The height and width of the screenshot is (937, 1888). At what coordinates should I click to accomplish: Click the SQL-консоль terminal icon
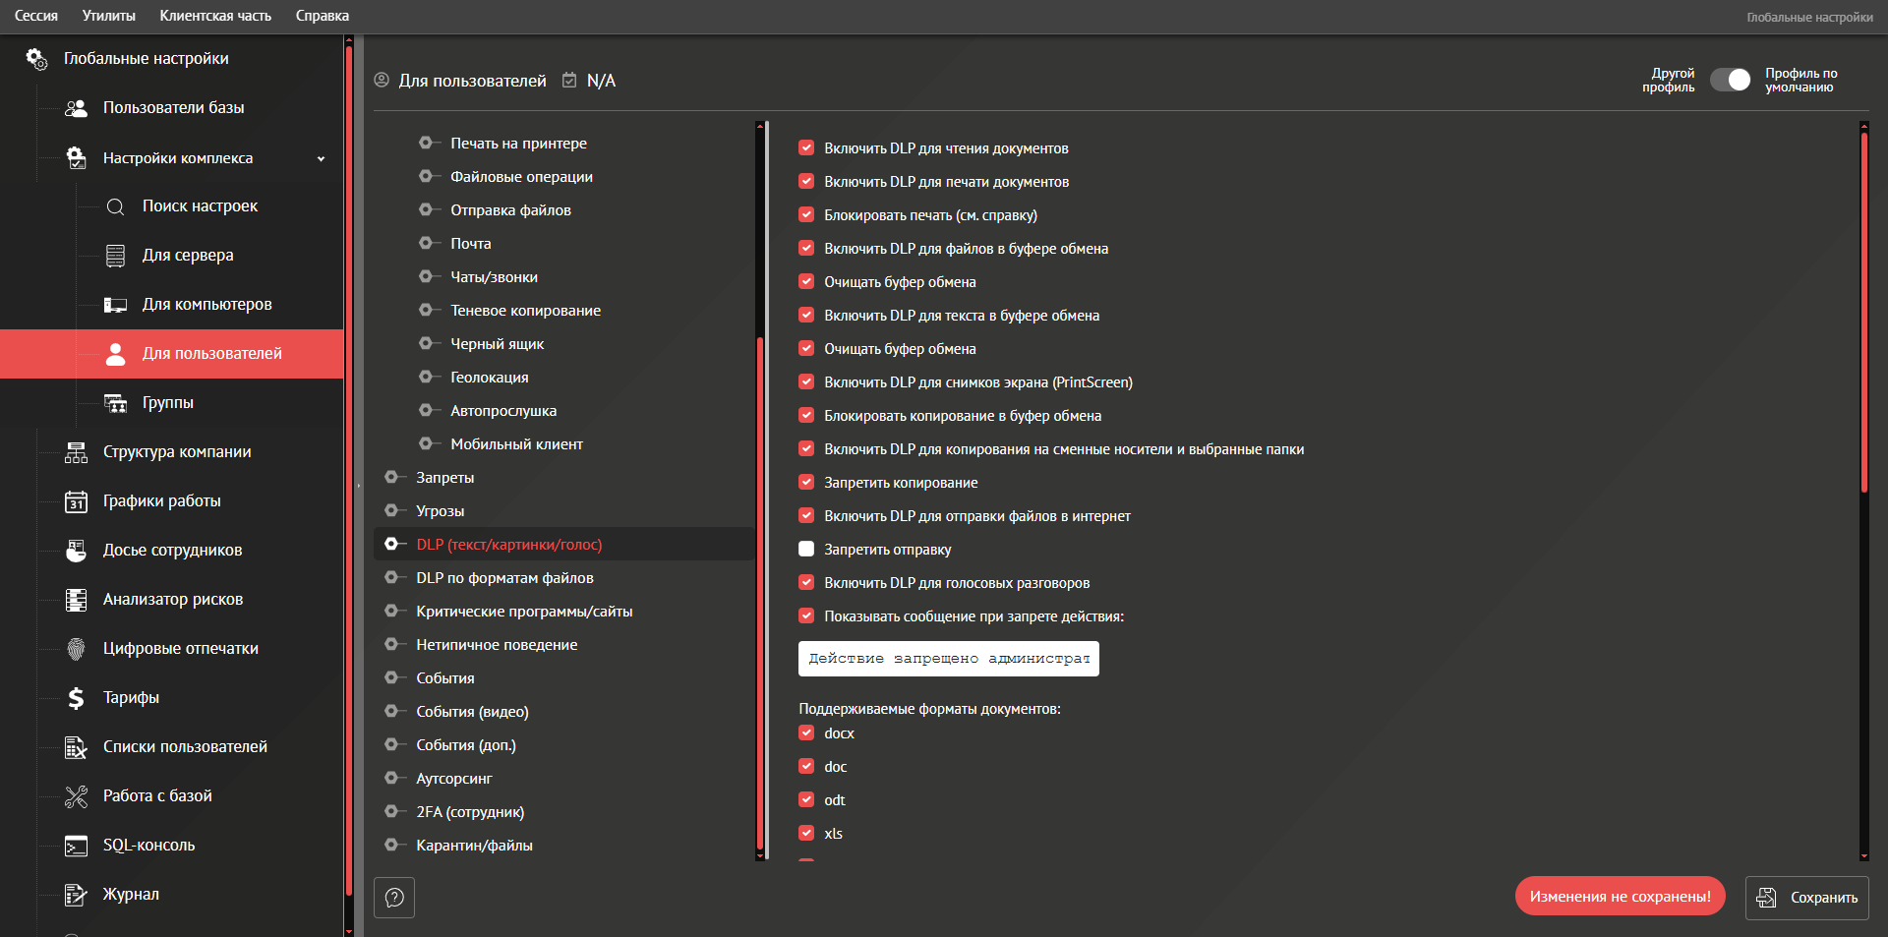click(76, 846)
